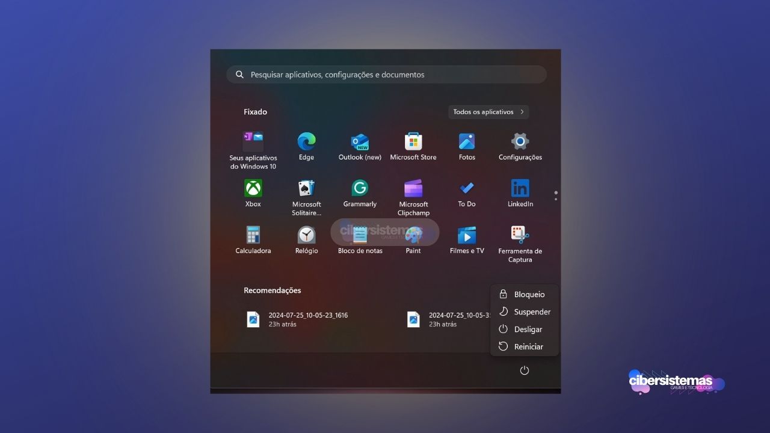Click into the Pesquisar aplicativos search field
The height and width of the screenshot is (433, 770).
[386, 75]
